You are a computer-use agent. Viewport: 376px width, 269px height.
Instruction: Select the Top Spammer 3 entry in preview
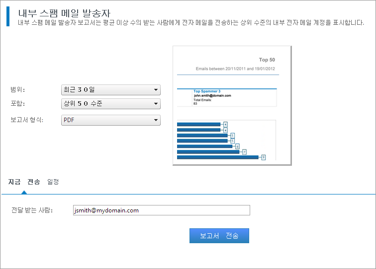tap(206, 91)
